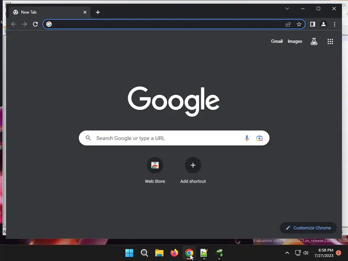Open the green frog app in taskbar
Image resolution: width=348 pixels, height=261 pixels.
click(219, 253)
